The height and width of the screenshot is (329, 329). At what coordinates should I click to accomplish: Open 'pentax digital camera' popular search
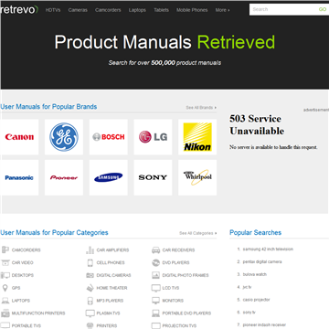point(262,261)
